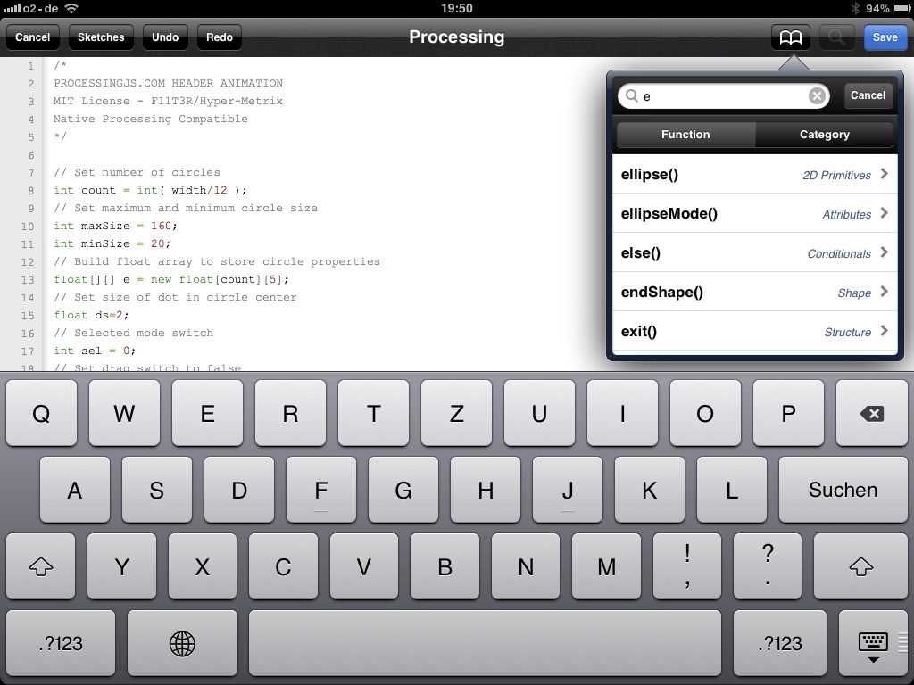Expand the ellipse() reference entry

tap(754, 175)
